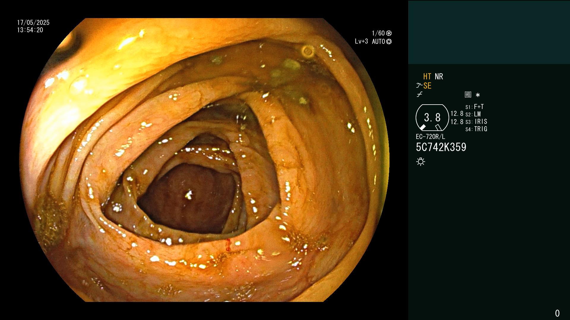Click the S2: LM button assignment
This screenshot has width=570, height=320.
click(473, 114)
